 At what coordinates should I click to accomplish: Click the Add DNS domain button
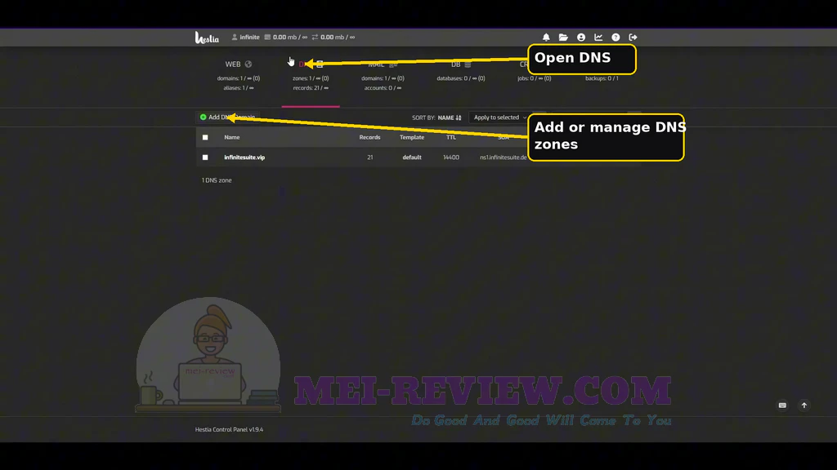point(228,117)
